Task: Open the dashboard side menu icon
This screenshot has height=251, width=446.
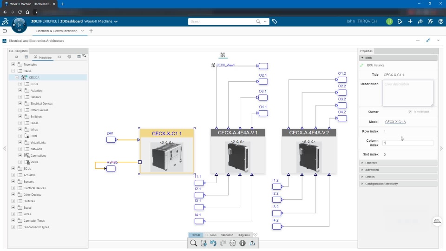Action: (5, 31)
